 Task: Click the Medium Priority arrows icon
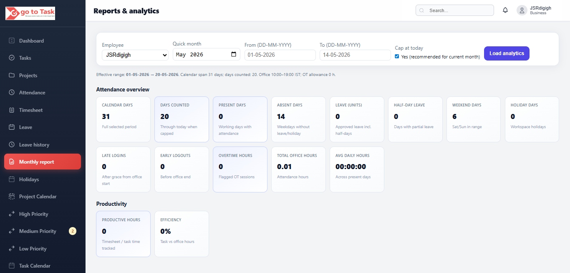point(12,231)
